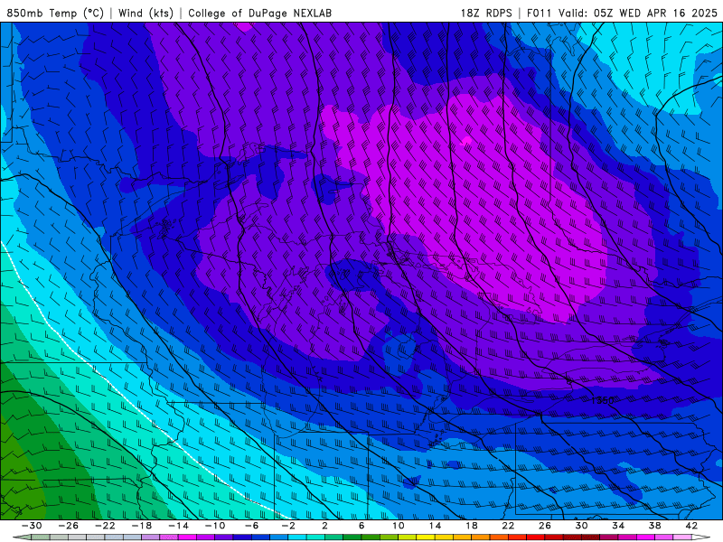Click the "26" color scale label

coord(545,526)
